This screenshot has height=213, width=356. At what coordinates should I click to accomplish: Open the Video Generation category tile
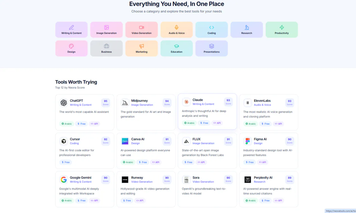pos(142,30)
